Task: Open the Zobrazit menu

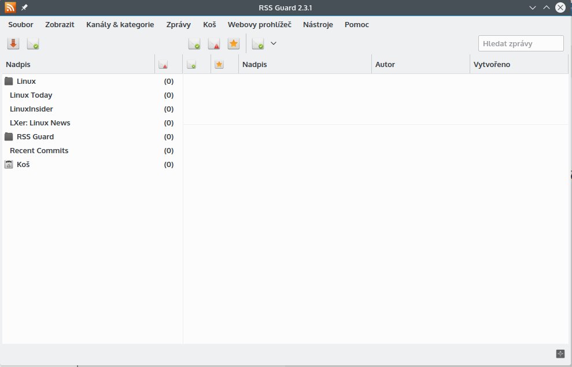Action: click(x=60, y=24)
